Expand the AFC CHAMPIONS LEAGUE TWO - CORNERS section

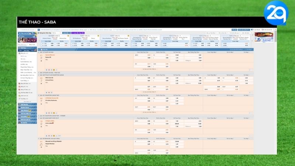tap(39, 116)
